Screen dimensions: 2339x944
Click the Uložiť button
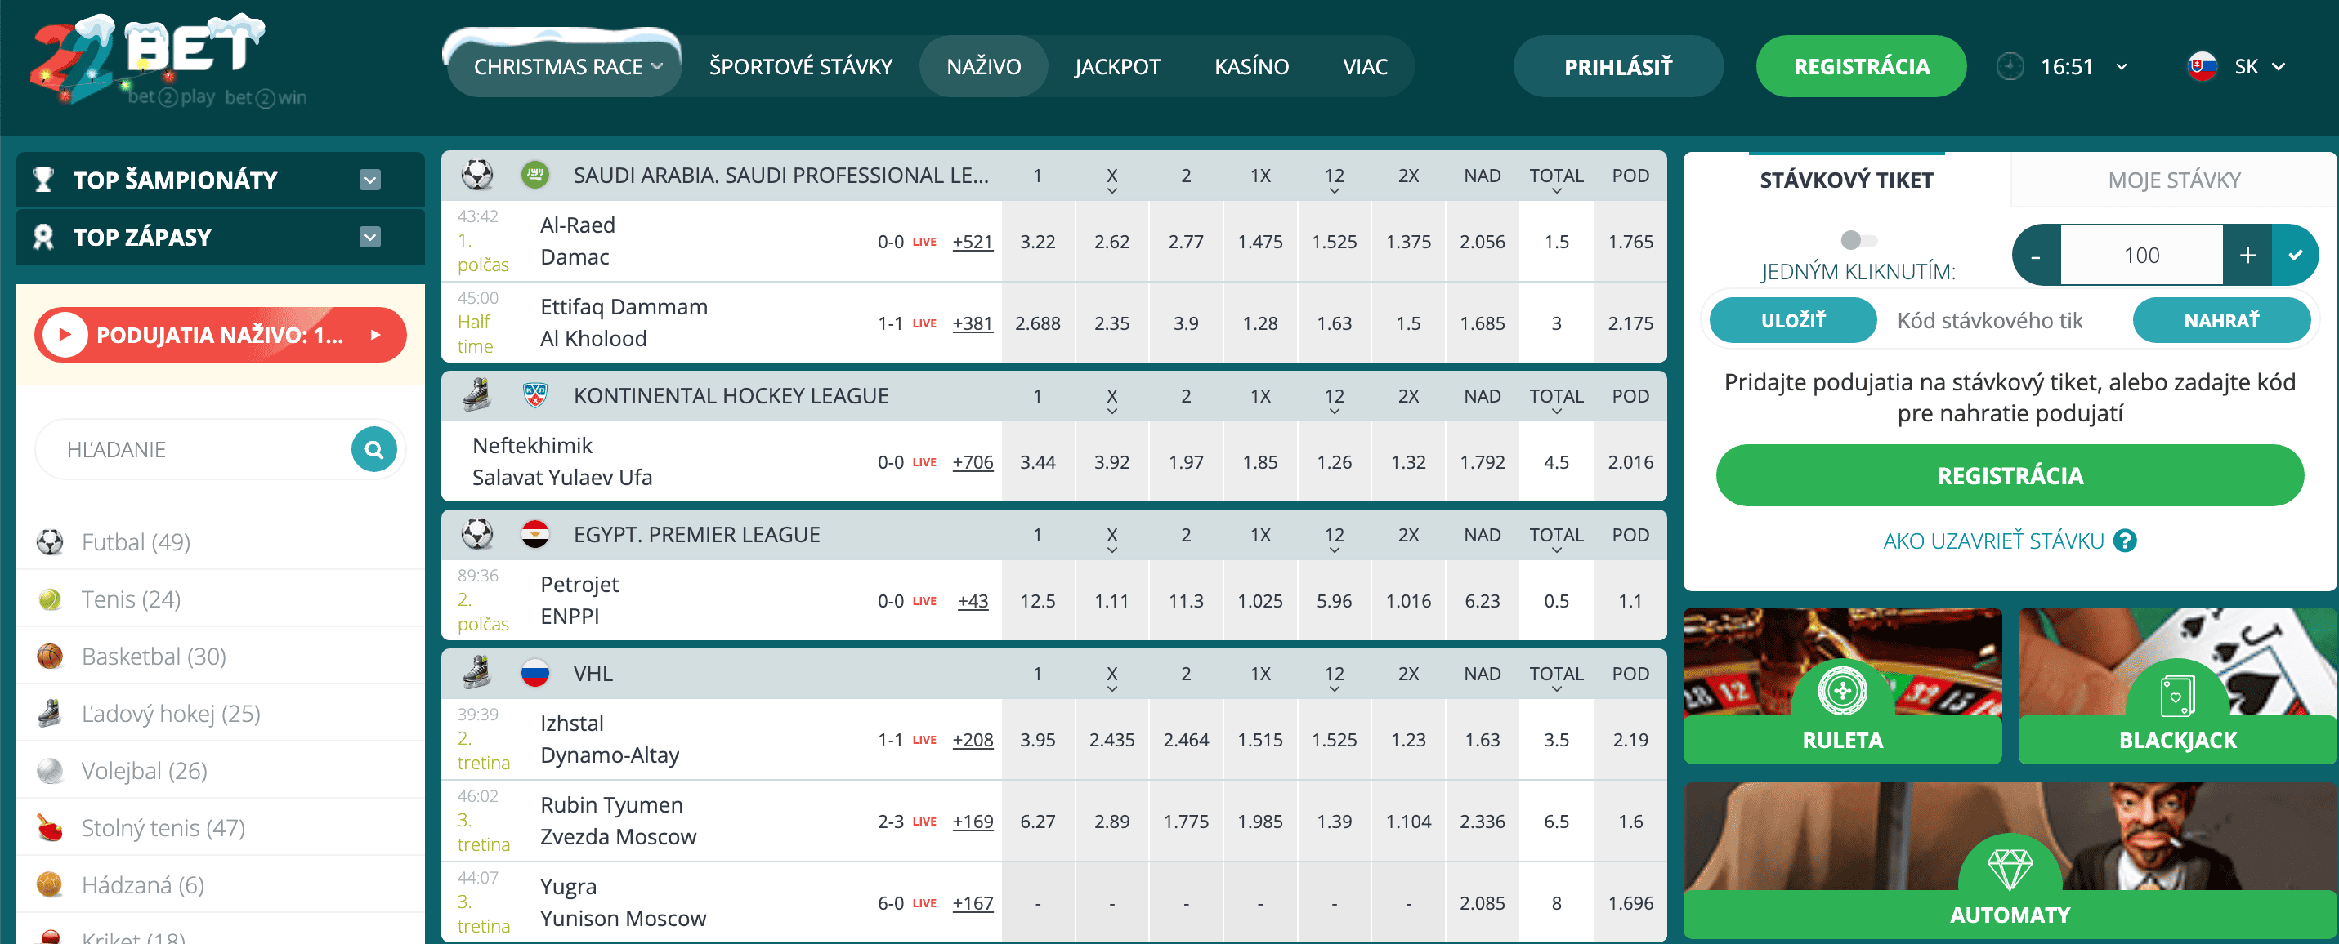click(x=1792, y=320)
